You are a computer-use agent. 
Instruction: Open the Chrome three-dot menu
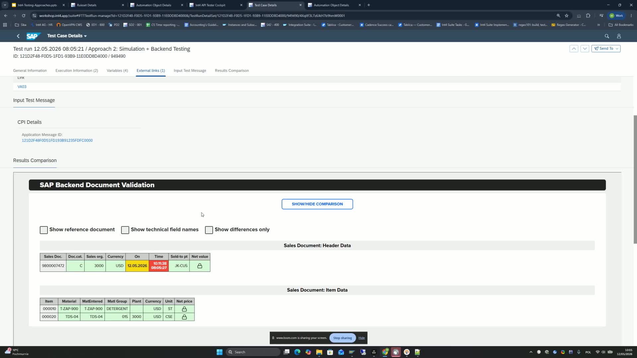pyautogui.click(x=631, y=16)
